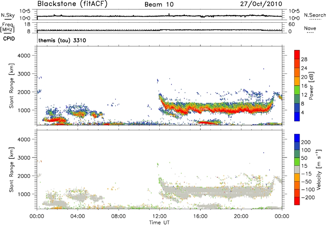Click the "Time UT" axis label

159,223
